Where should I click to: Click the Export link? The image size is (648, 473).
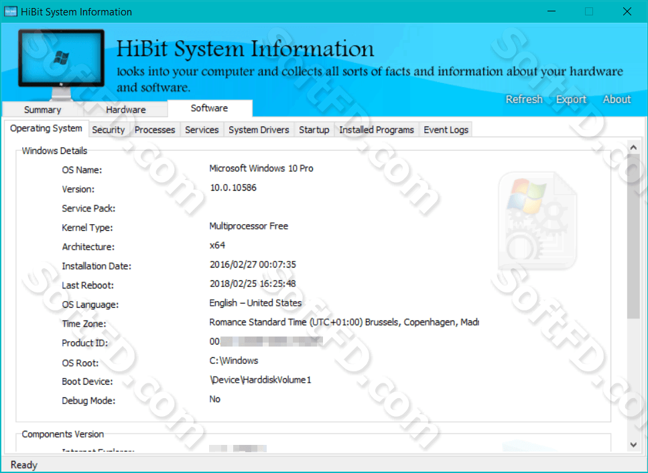tap(571, 99)
